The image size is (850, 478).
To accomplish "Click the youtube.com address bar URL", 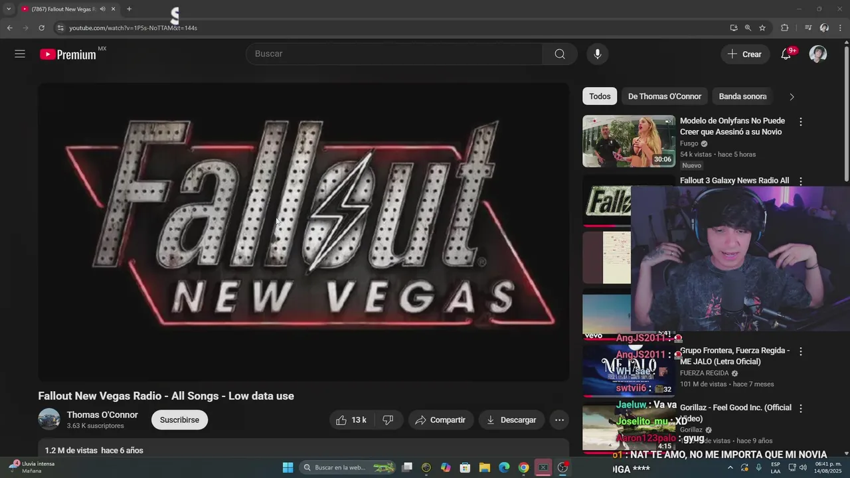I will click(x=133, y=28).
